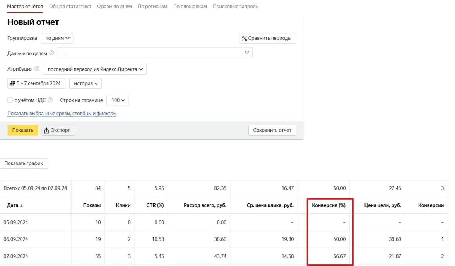This screenshot has width=455, height=266.
Task: Click export icon on Экспорт button
Action: pyautogui.click(x=46, y=130)
